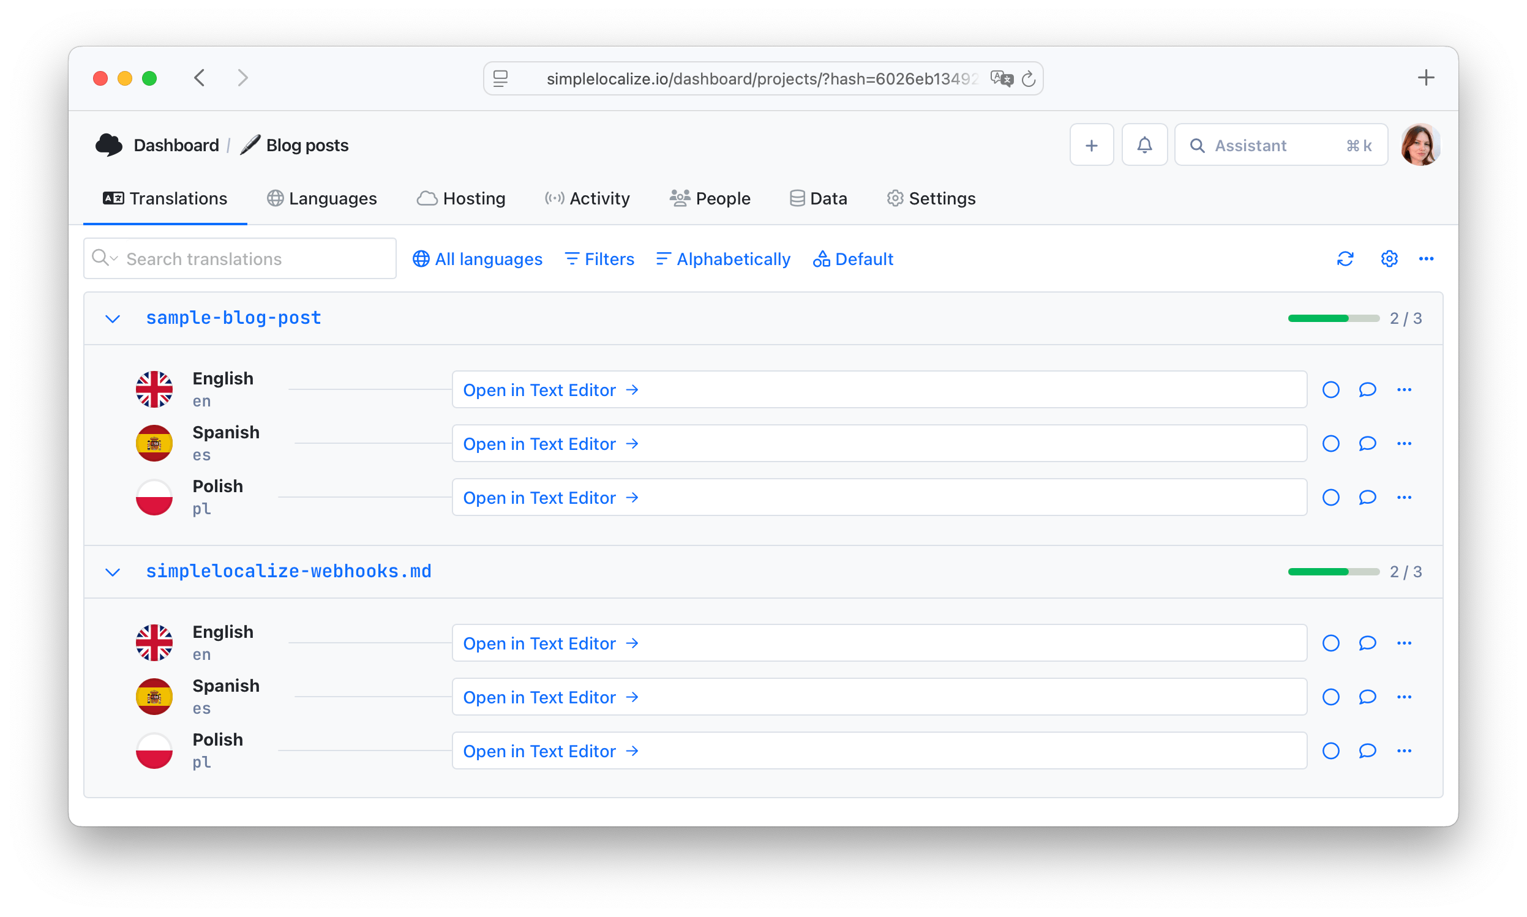This screenshot has width=1527, height=917.
Task: Click the SimpleLocalize cloud logo
Action: tap(109, 145)
